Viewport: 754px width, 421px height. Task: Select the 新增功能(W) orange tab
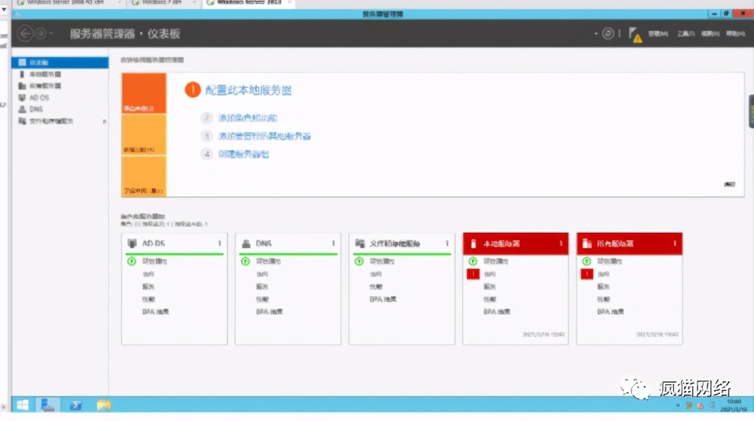(x=144, y=135)
